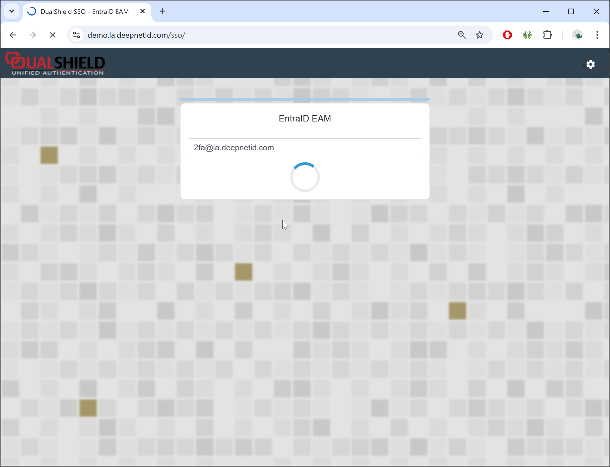This screenshot has width=610, height=467.
Task: Open the red ad-blocker extension icon
Action: click(507, 35)
